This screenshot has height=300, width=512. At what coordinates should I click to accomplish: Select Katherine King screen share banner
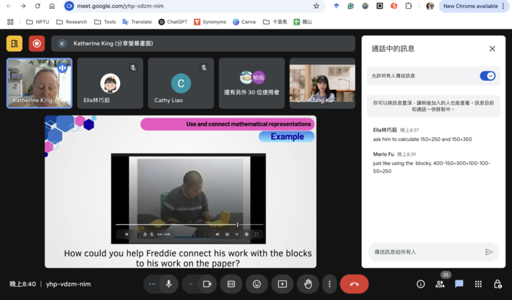(203, 43)
